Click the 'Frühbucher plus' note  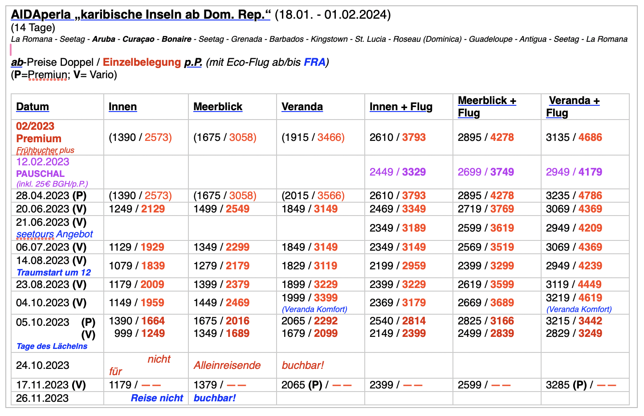(x=45, y=150)
